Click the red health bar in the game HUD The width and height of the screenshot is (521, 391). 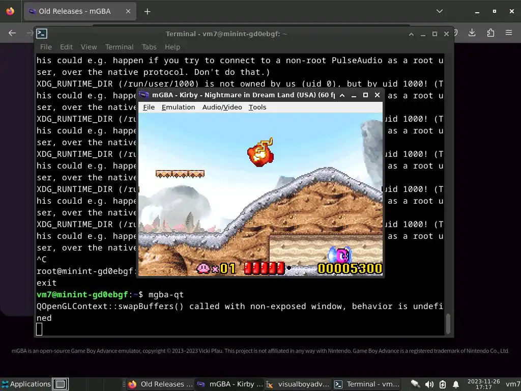coord(264,268)
